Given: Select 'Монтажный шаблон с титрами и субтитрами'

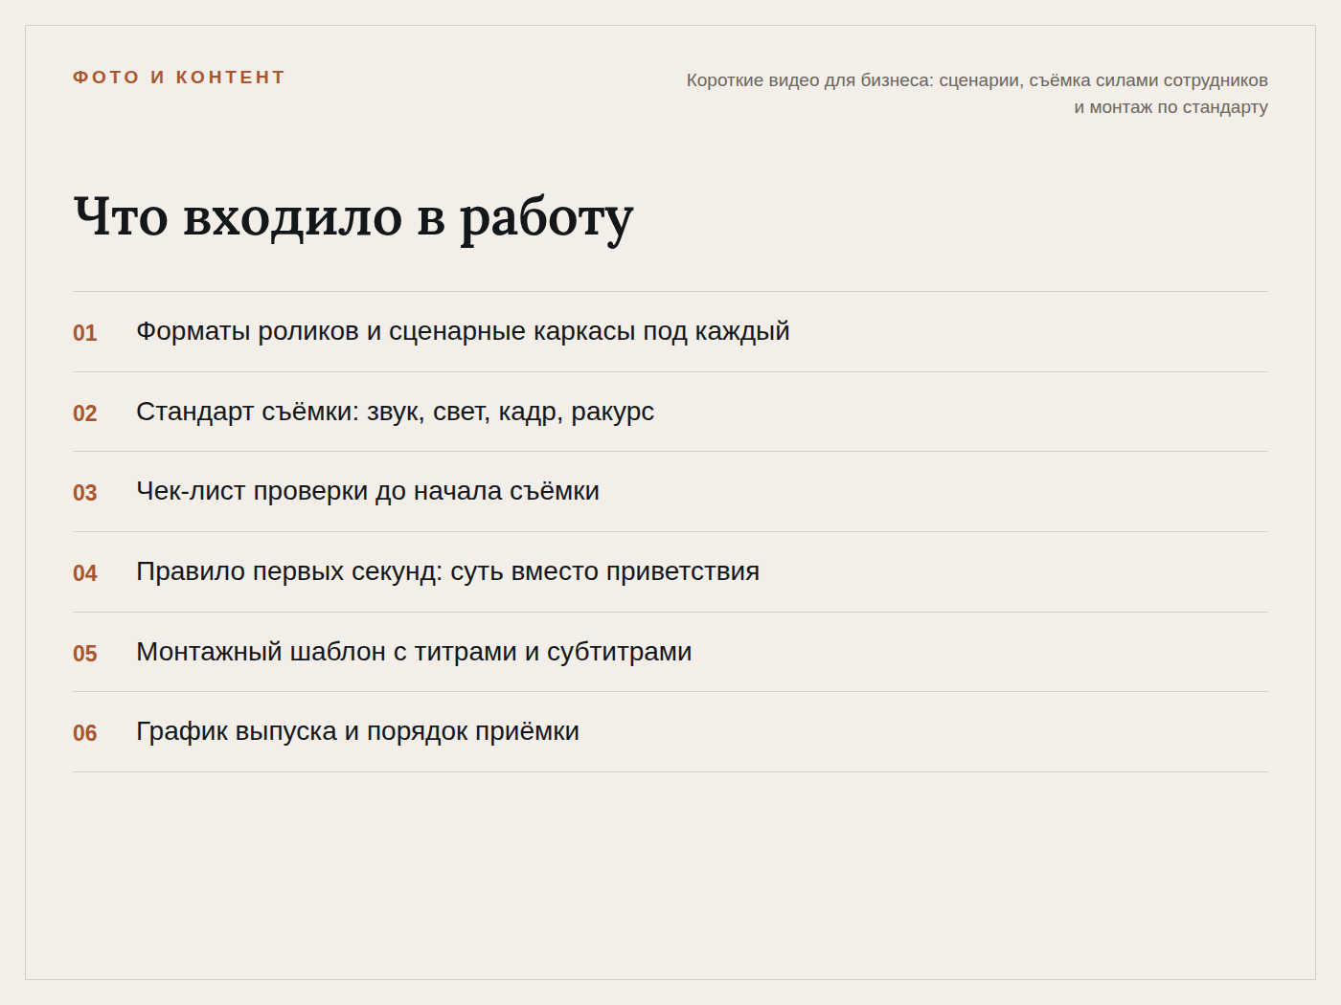Looking at the screenshot, I should pos(414,652).
